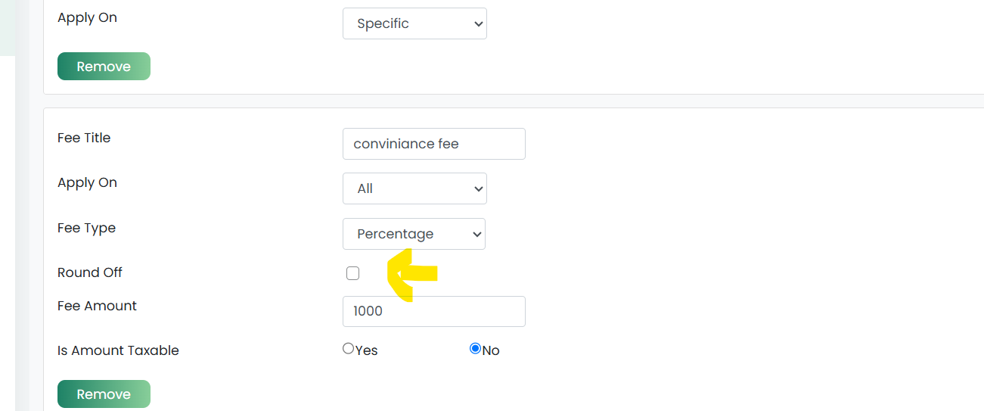Select the No radio for Is Amount Taxable
The image size is (984, 411).
click(x=475, y=349)
